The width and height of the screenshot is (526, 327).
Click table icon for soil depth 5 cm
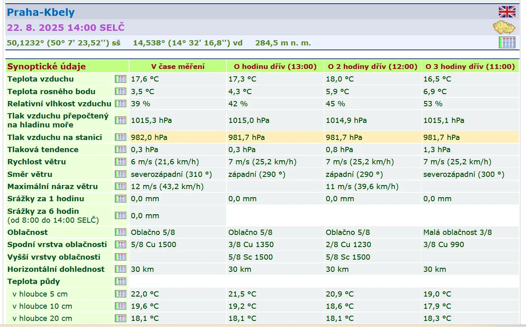coord(121,294)
